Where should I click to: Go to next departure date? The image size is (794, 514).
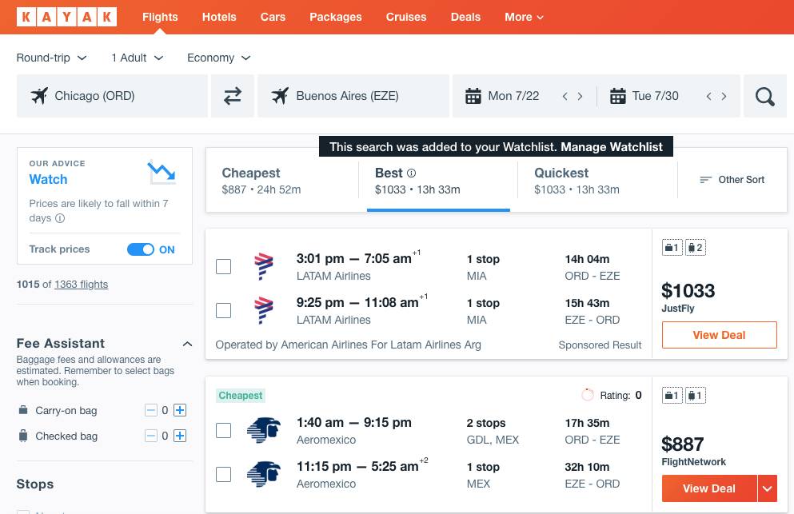(x=580, y=96)
